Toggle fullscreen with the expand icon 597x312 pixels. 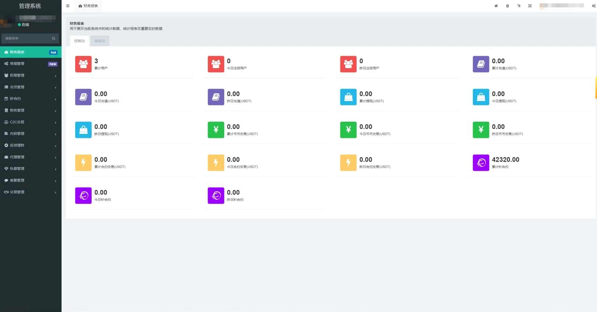(530, 6)
